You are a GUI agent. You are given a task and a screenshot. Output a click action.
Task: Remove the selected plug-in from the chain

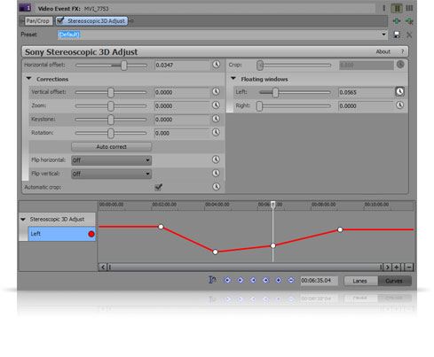click(409, 21)
